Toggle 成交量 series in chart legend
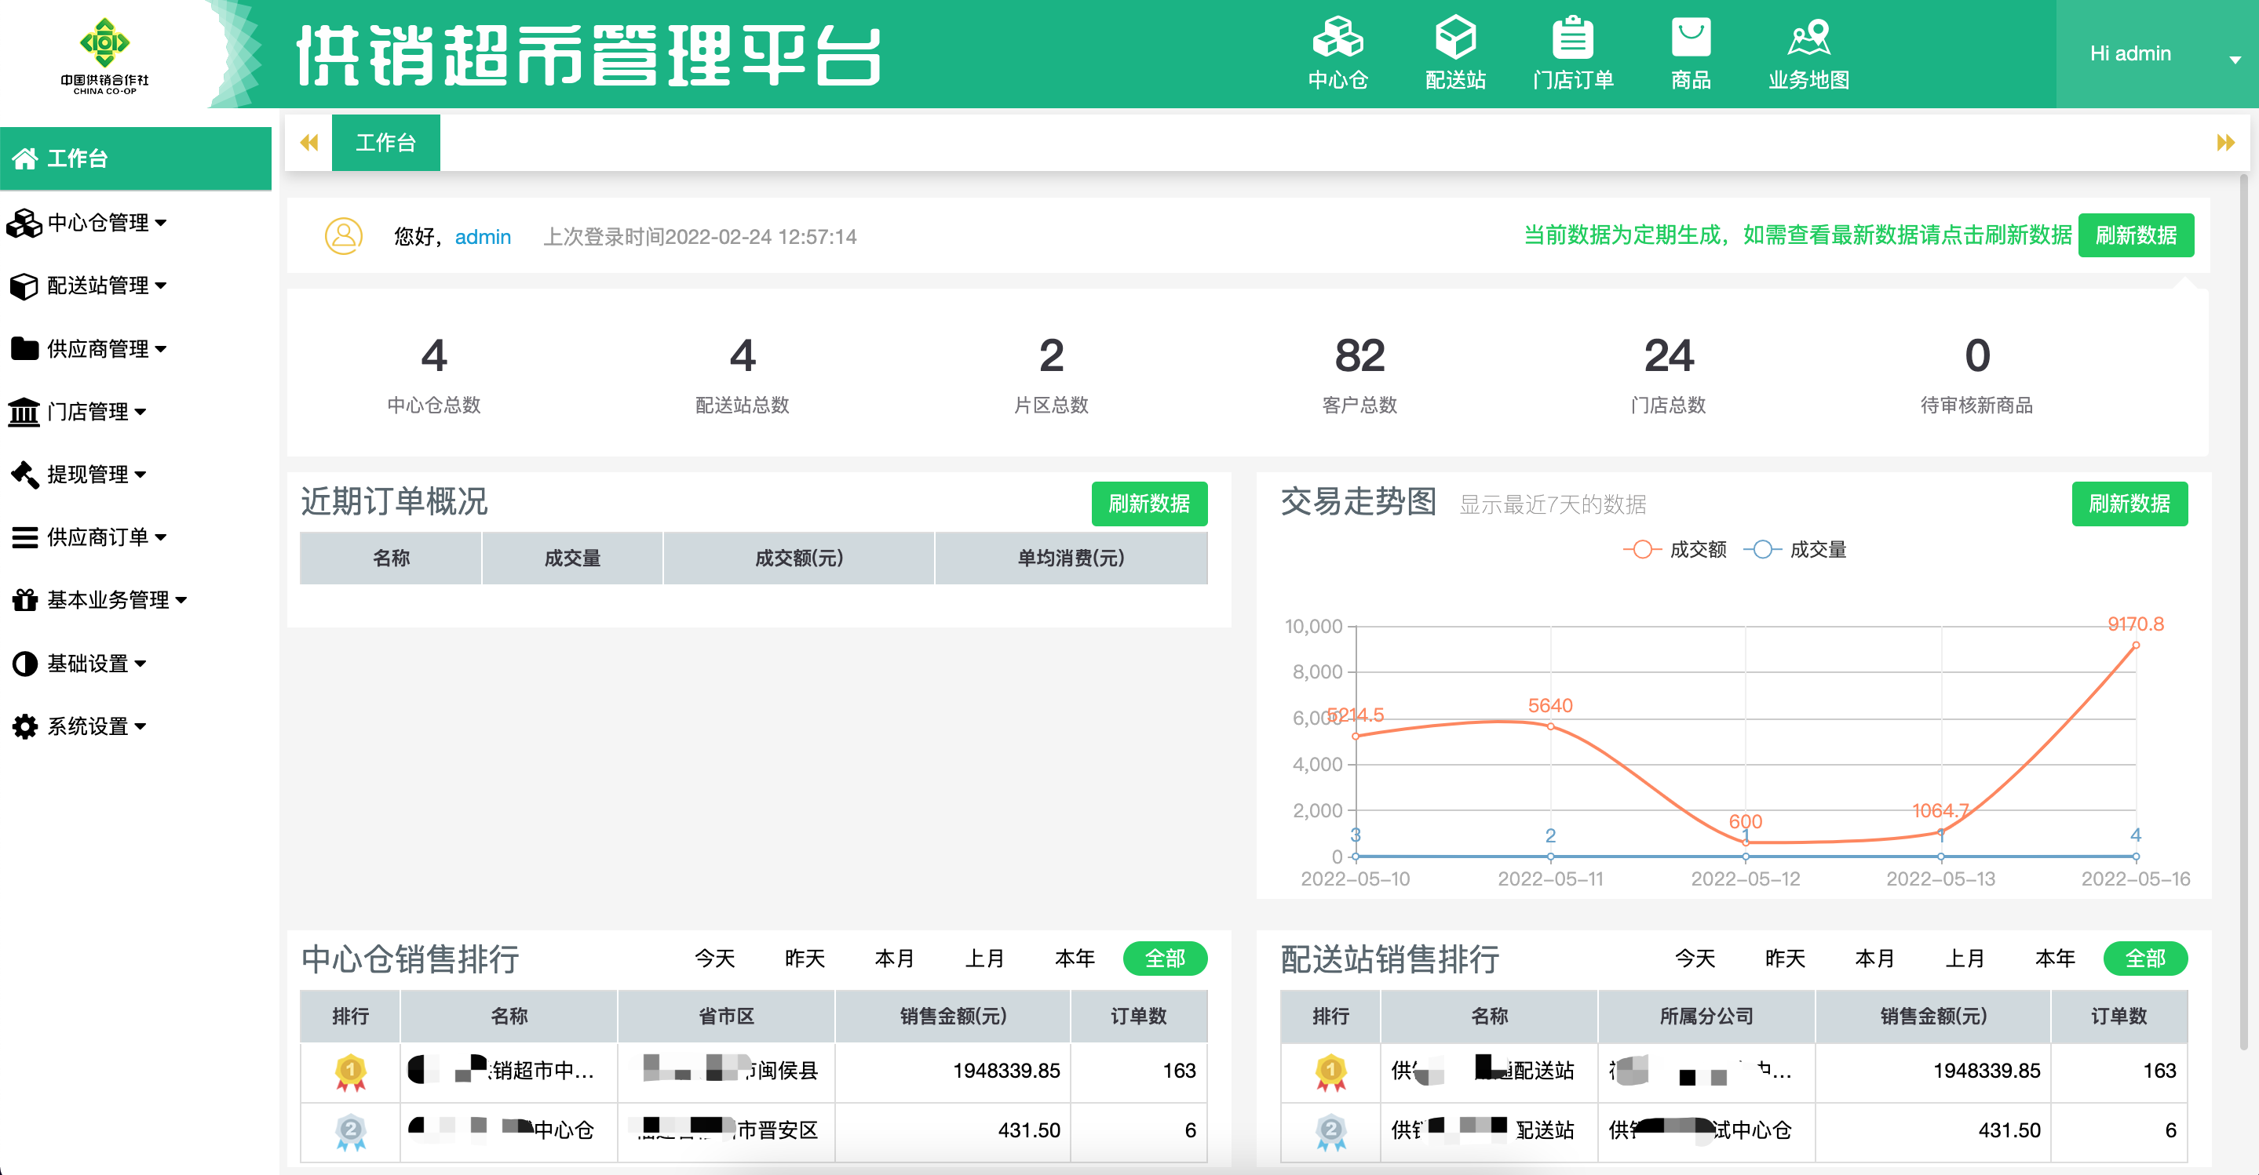 [x=1795, y=549]
